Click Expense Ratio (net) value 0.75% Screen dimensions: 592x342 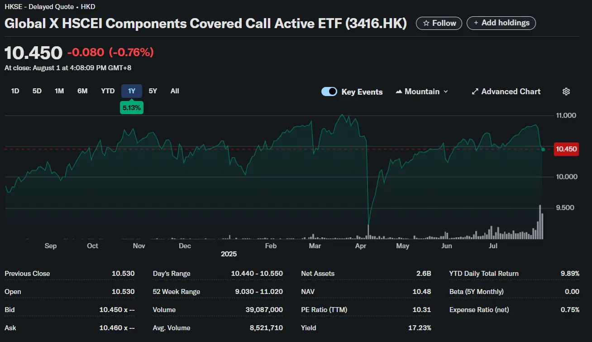570,310
